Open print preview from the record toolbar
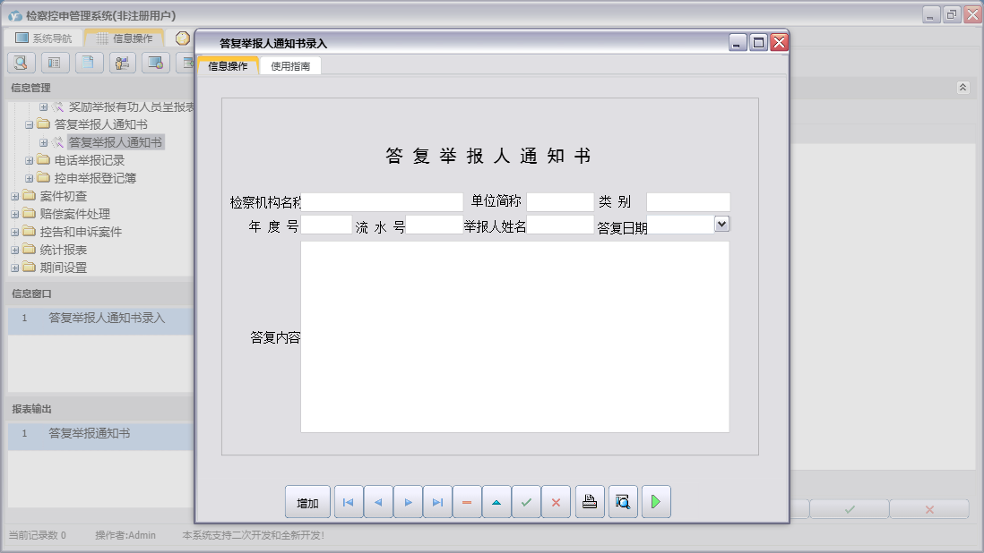The height and width of the screenshot is (553, 984). (x=622, y=502)
